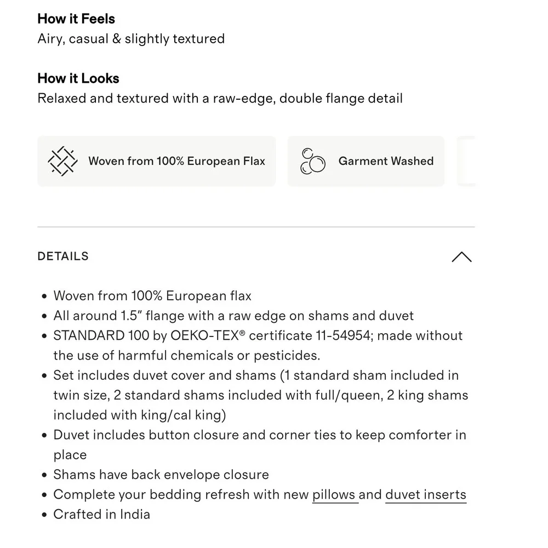Click the DETAILS section header label

pyautogui.click(x=63, y=256)
